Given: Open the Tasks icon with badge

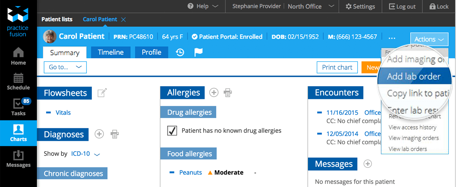Looking at the screenshot, I should click(x=18, y=107).
